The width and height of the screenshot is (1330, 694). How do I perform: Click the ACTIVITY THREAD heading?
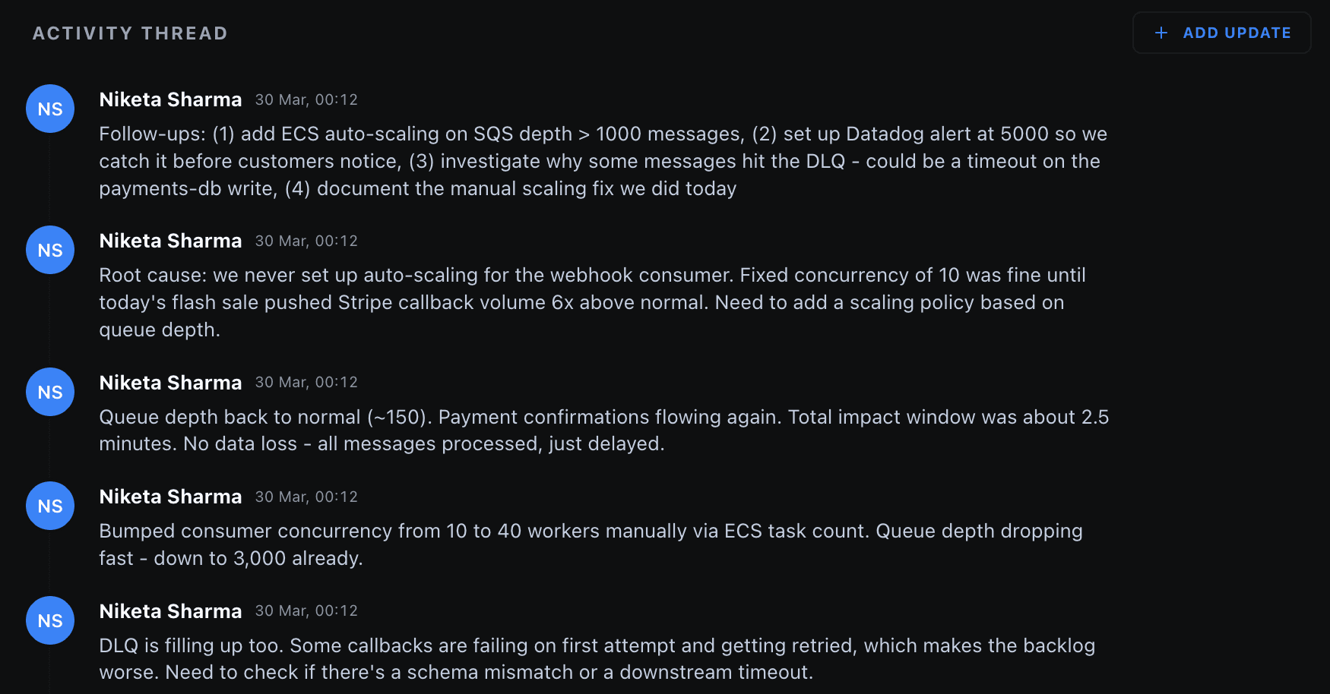(130, 33)
